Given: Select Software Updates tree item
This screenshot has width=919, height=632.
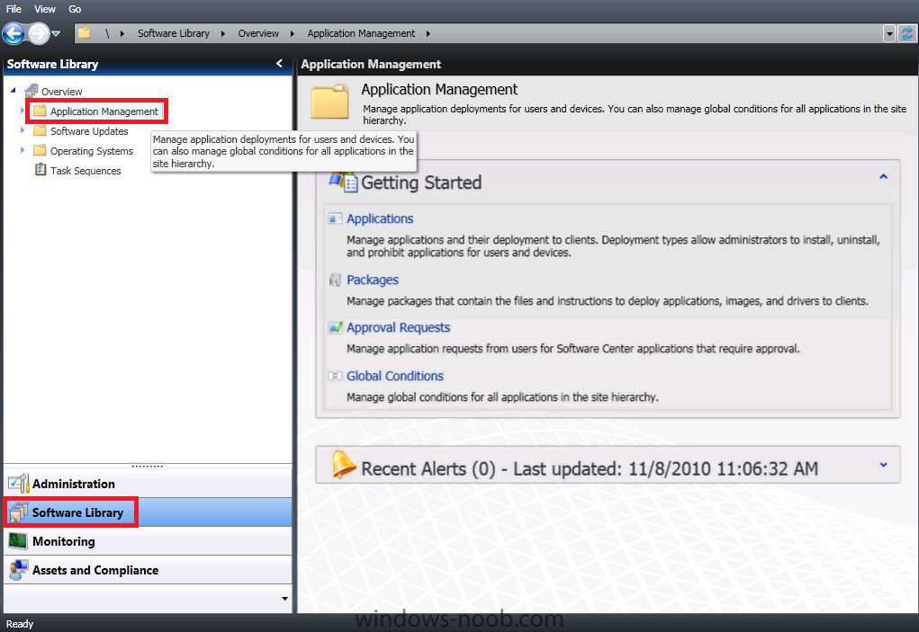Looking at the screenshot, I should [89, 131].
